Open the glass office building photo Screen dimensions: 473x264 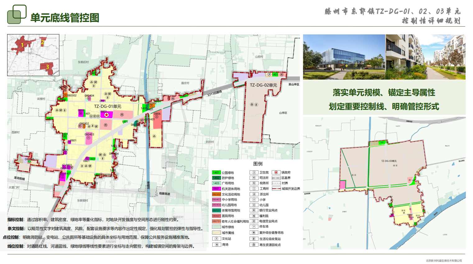pos(344,57)
